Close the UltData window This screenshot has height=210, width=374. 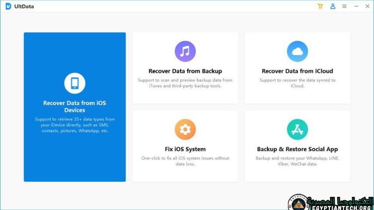point(368,7)
